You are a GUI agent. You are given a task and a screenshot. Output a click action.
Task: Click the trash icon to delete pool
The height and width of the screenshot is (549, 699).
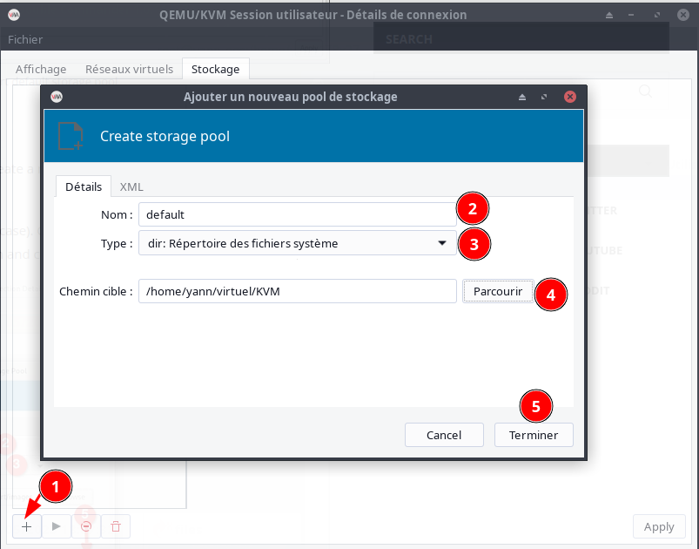coord(115,526)
